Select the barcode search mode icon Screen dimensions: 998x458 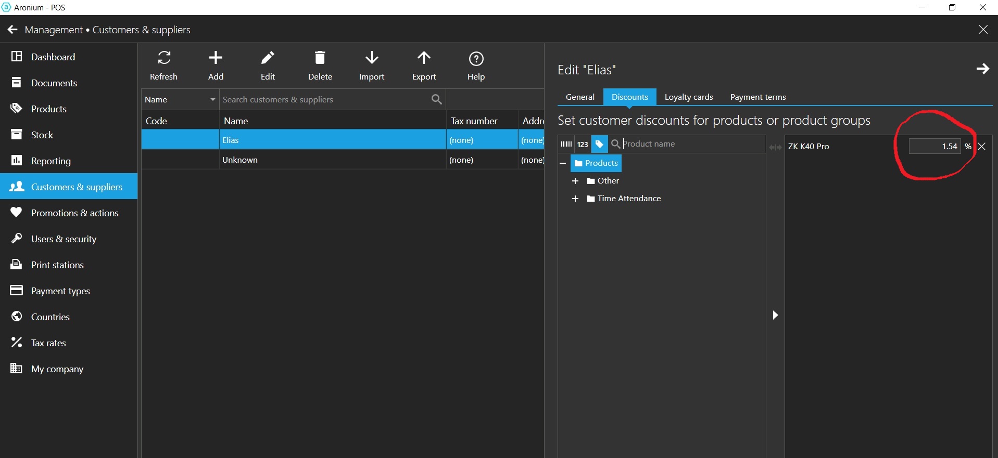coord(566,145)
